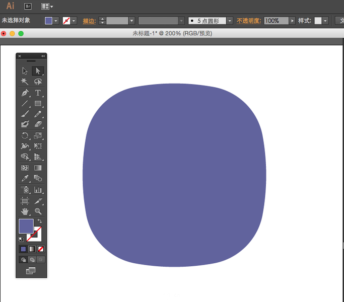The height and width of the screenshot is (302, 344).
Task: Click the fill color swatch in the control bar
Action: point(48,21)
